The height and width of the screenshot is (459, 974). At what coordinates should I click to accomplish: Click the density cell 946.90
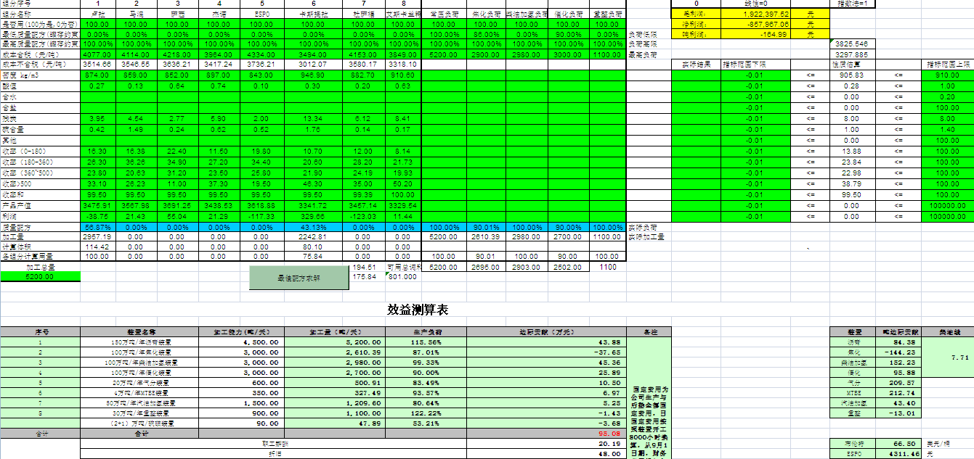tap(312, 75)
